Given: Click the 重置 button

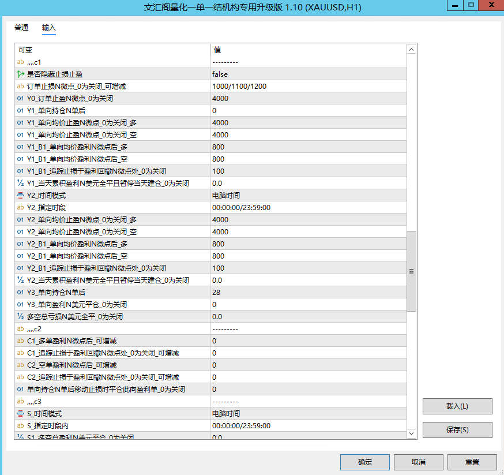Looking at the screenshot, I should pyautogui.click(x=472, y=462).
